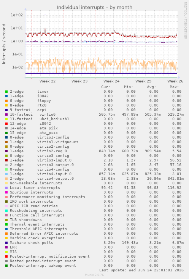Screen dimensions: 189x279
Task: Click the magenta swatch for Spurious interrupts
Action: pos(6,192)
